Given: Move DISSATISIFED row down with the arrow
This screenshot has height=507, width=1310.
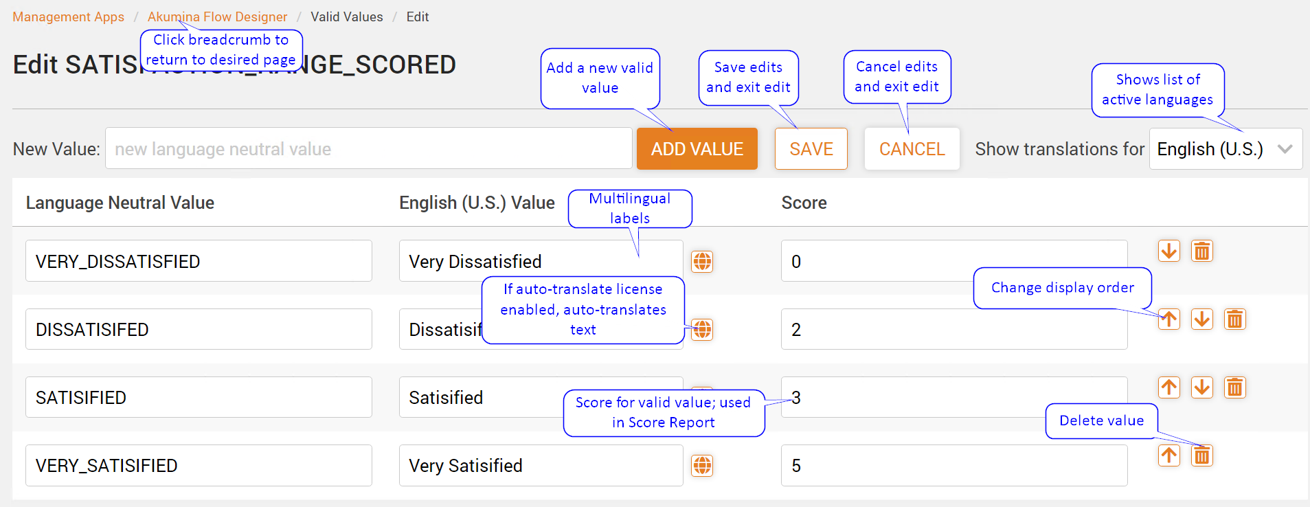Looking at the screenshot, I should (x=1202, y=319).
